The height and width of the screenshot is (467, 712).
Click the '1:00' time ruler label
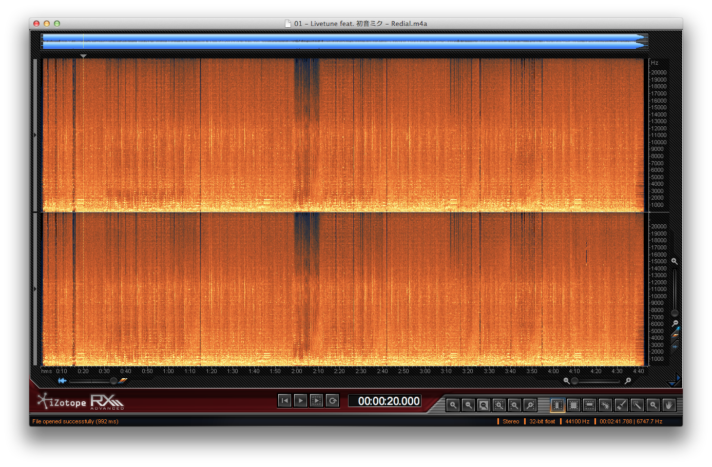[168, 371]
